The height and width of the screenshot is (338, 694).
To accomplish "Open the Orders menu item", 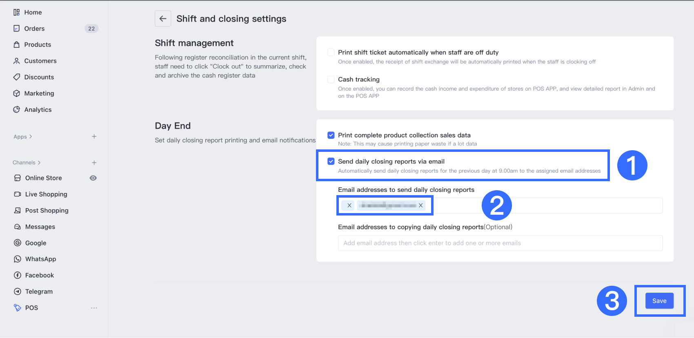I will tap(34, 29).
